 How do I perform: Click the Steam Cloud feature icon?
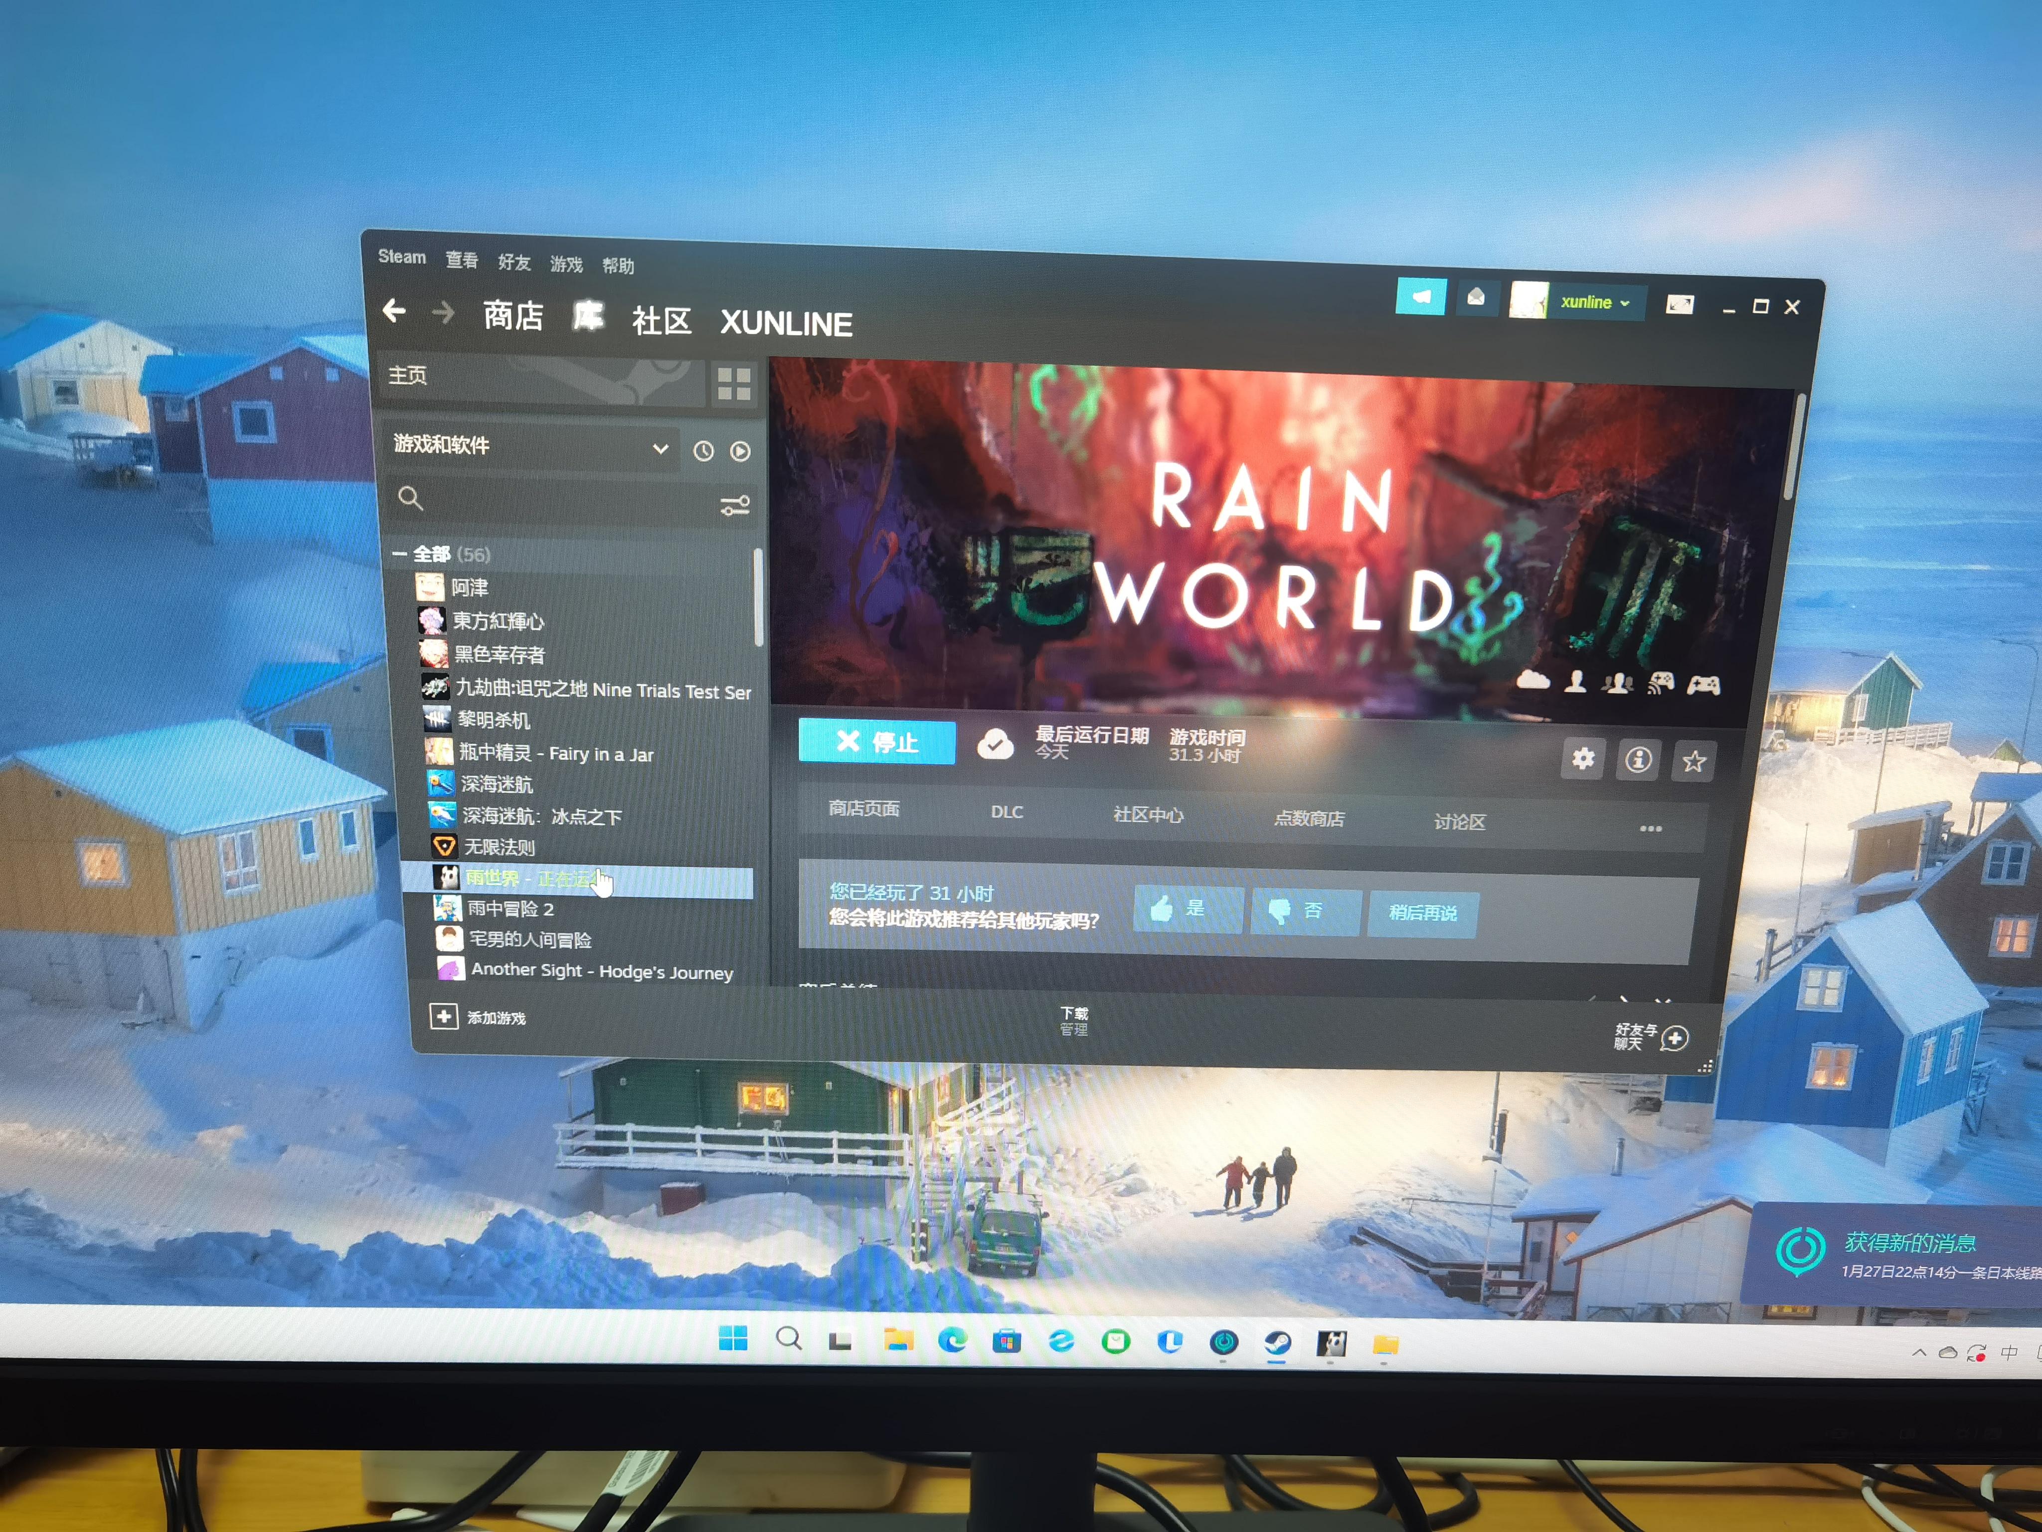1532,681
